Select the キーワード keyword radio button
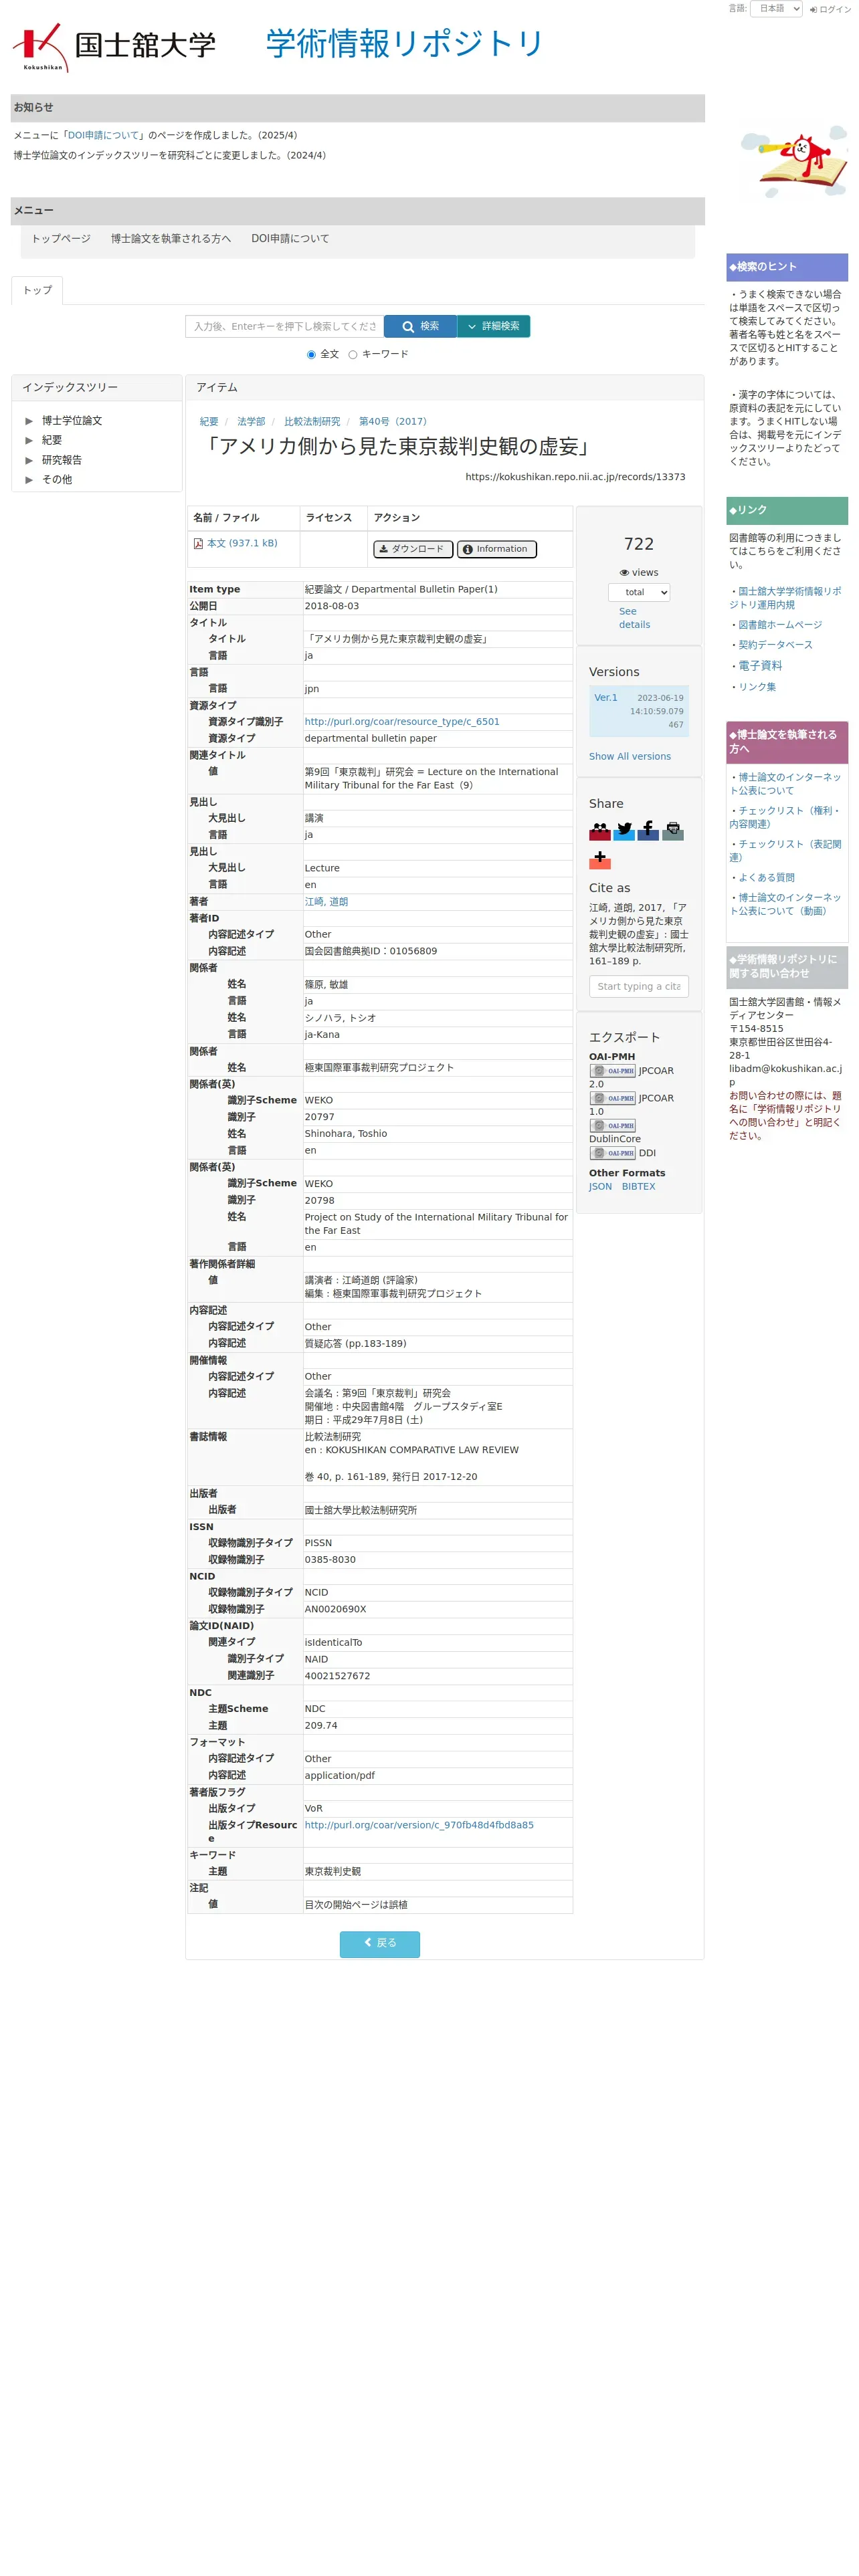 pyautogui.click(x=352, y=355)
